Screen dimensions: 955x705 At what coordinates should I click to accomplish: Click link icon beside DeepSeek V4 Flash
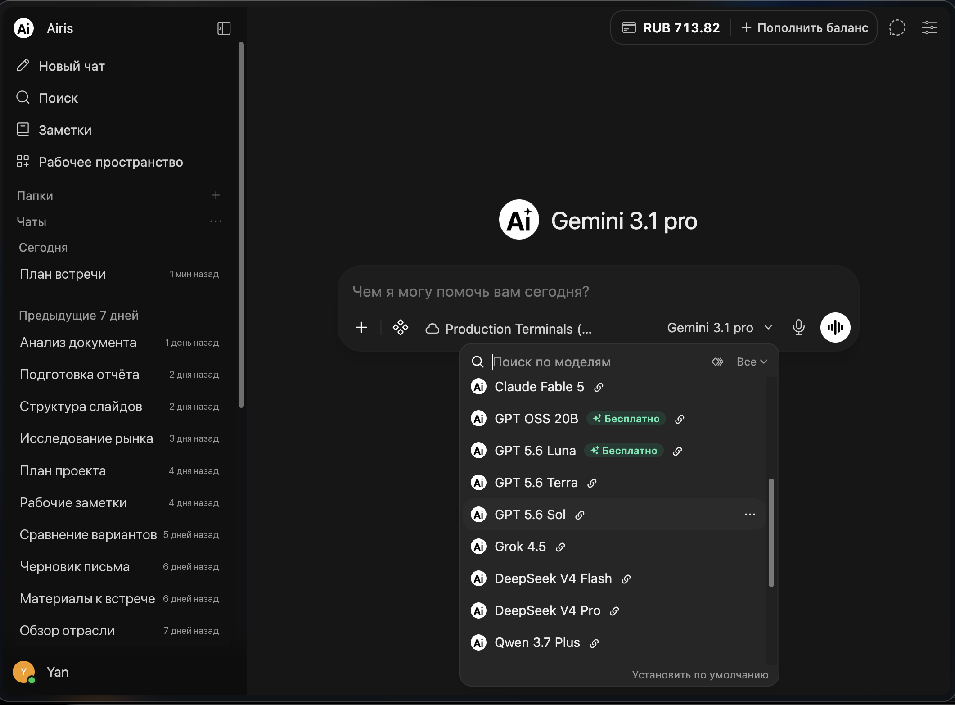[626, 579]
